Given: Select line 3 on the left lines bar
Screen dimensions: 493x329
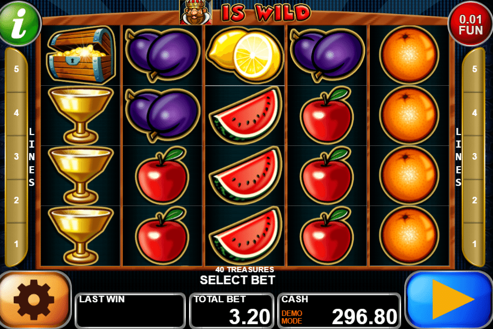Looking at the screenshot, I should pyautogui.click(x=16, y=156).
